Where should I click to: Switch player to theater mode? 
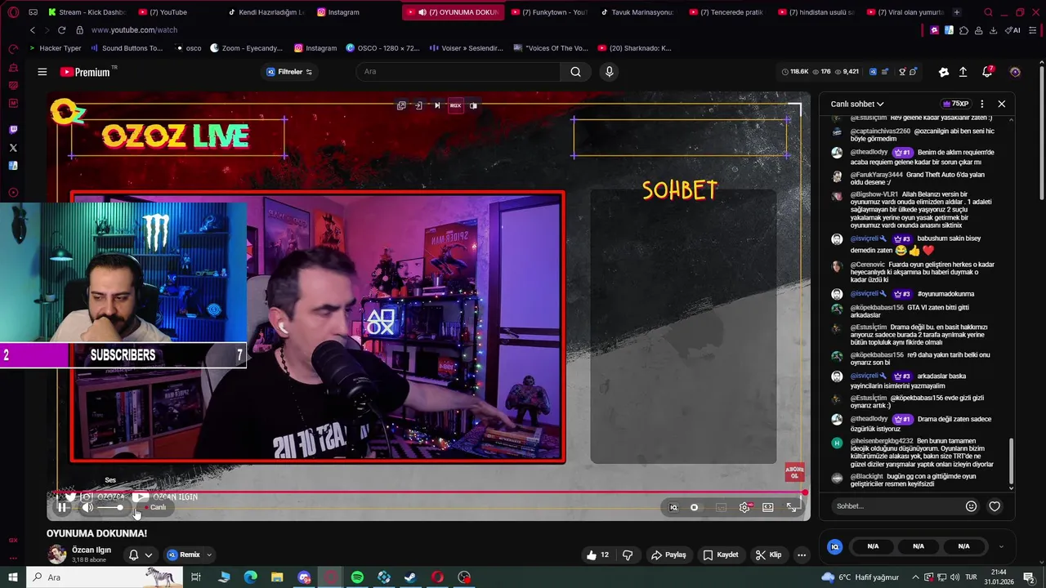tap(768, 507)
